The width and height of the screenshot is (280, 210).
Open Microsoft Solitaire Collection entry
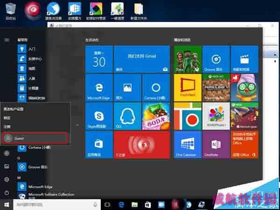point(46,196)
